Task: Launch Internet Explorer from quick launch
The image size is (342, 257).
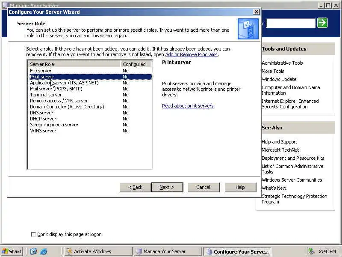Action: tap(44, 251)
